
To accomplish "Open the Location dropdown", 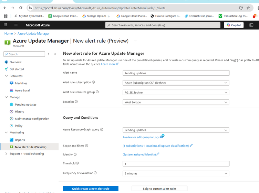I will [176, 102].
